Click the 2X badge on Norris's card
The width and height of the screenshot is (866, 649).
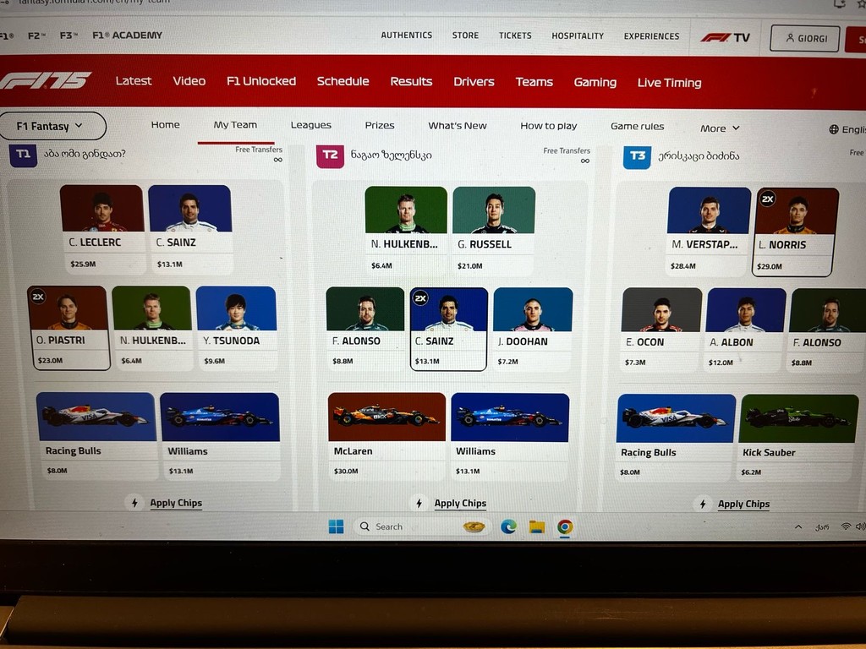767,199
